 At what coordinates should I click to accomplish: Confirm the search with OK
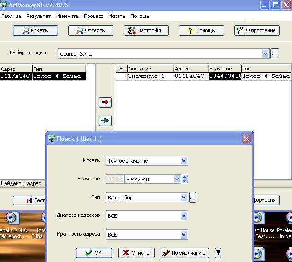click(94, 253)
